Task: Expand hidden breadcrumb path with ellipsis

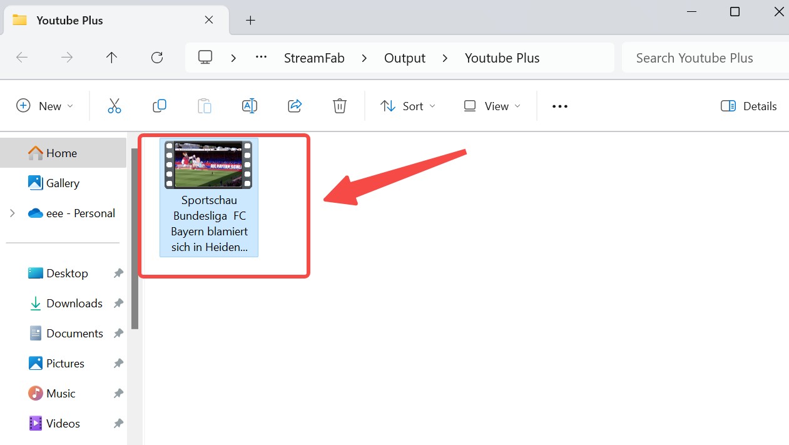Action: click(262, 58)
